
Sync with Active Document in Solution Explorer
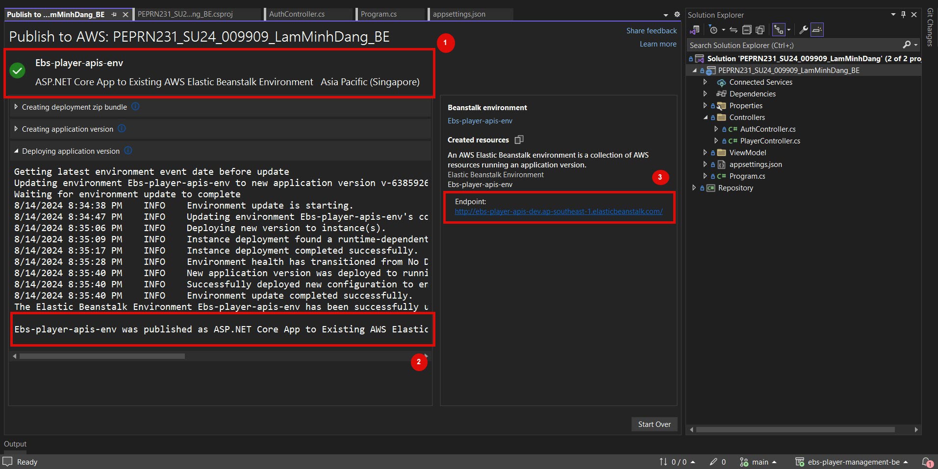(x=734, y=30)
